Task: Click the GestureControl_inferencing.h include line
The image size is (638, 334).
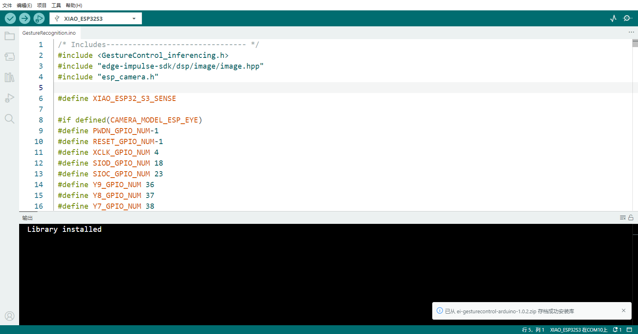Action: click(143, 55)
